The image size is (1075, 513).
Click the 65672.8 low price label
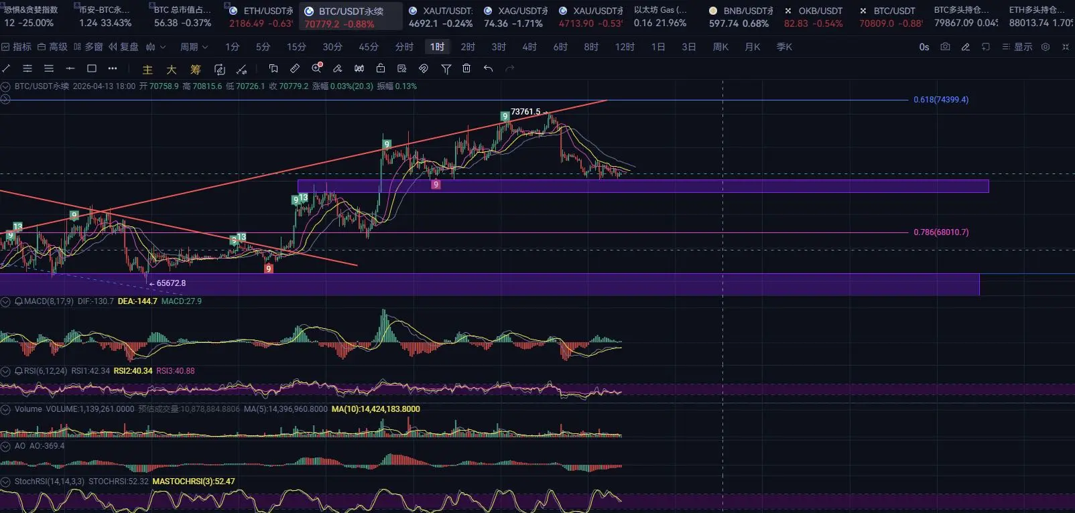(x=171, y=283)
